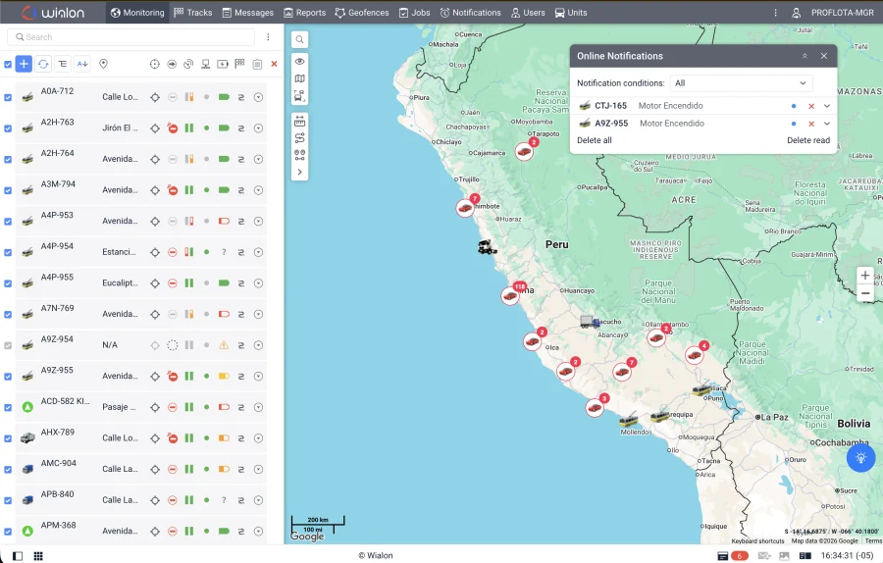Toggle the A2H-764 unit checkbox
The image size is (883, 563).
tap(8, 159)
